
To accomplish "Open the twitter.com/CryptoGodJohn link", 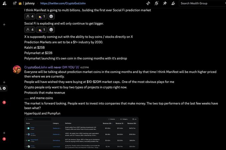I will (63, 3).
